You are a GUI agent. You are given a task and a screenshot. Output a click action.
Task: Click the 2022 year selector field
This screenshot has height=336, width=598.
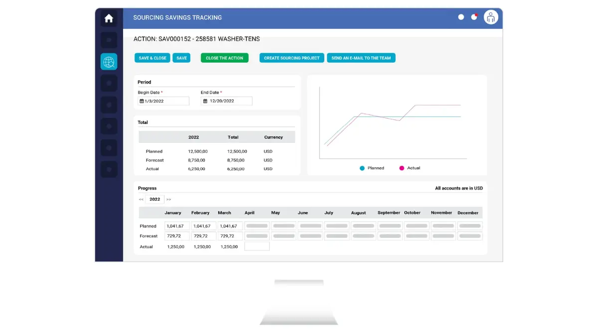tap(155, 199)
